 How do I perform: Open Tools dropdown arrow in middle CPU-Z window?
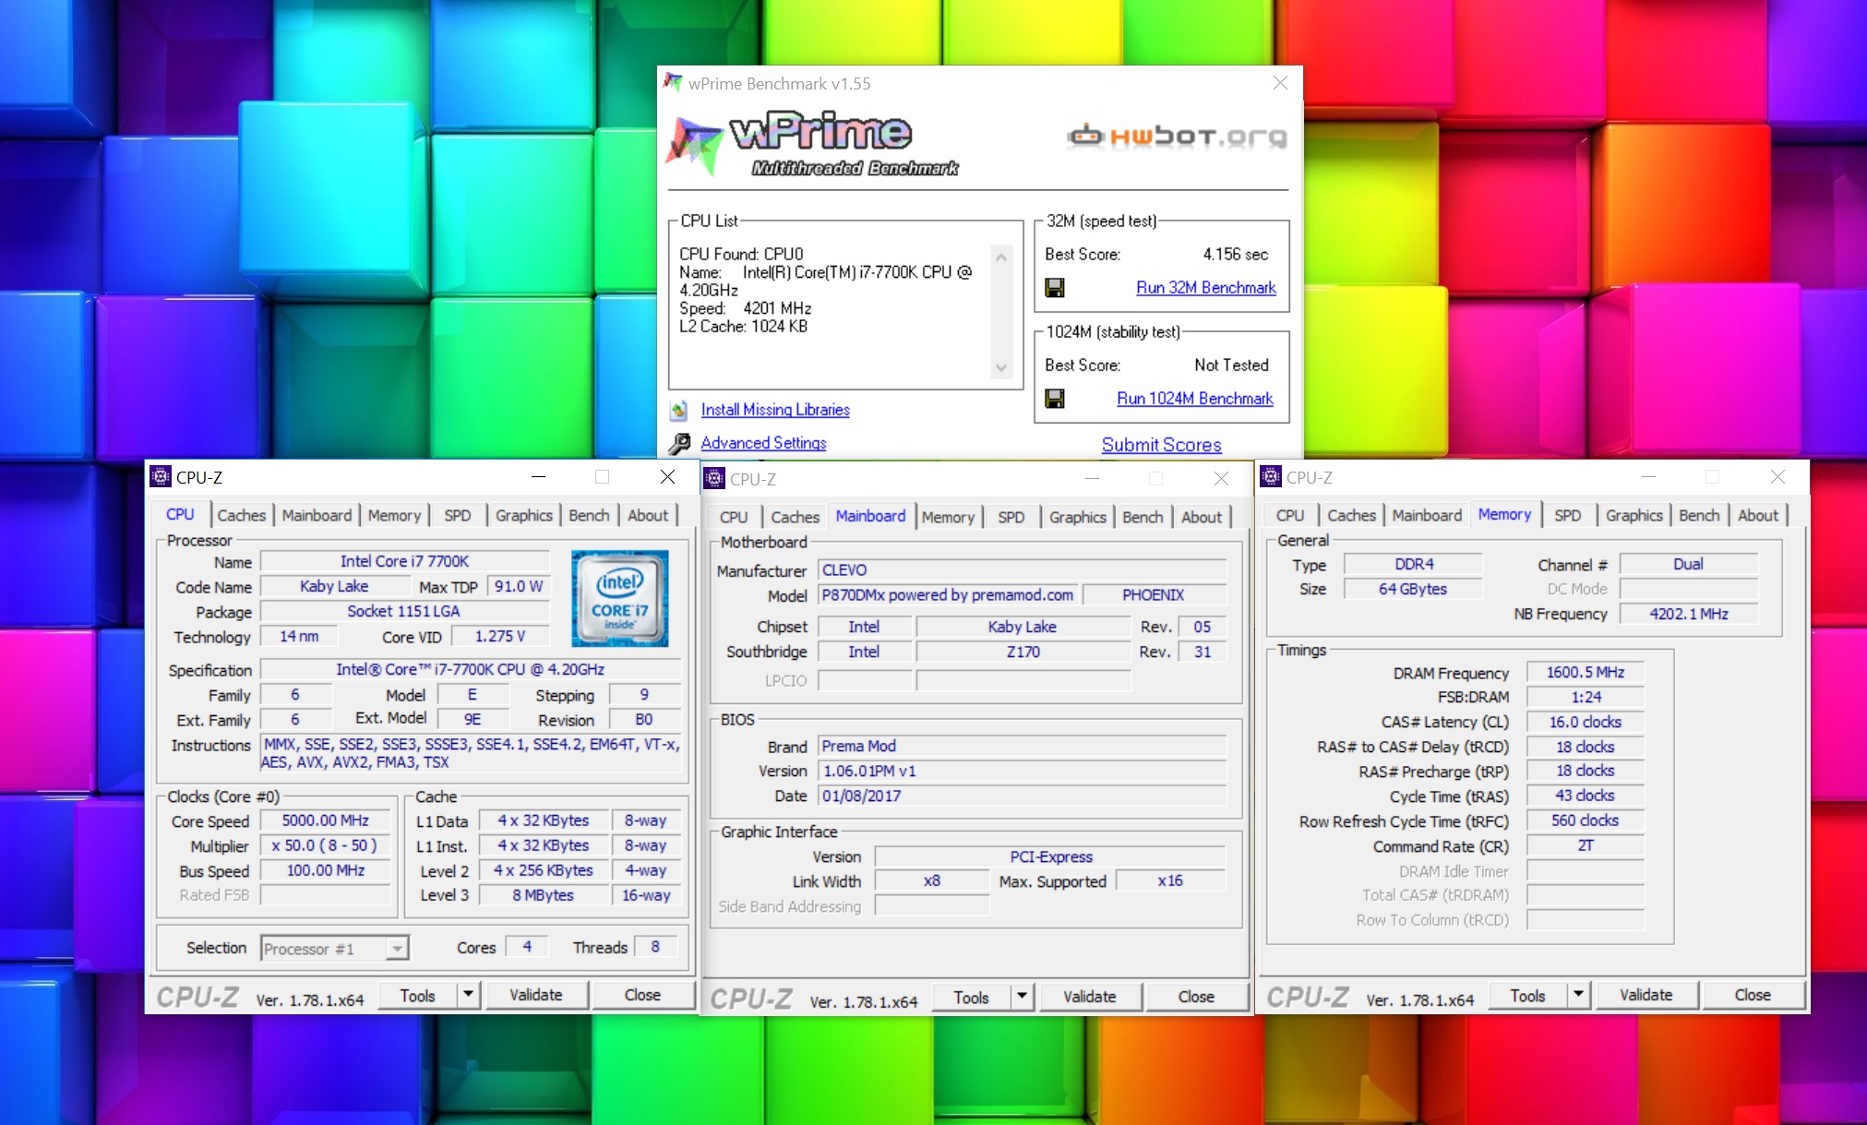(1022, 997)
